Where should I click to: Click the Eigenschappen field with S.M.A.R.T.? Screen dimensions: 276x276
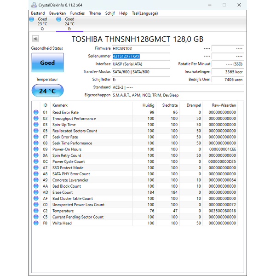(x=178, y=95)
